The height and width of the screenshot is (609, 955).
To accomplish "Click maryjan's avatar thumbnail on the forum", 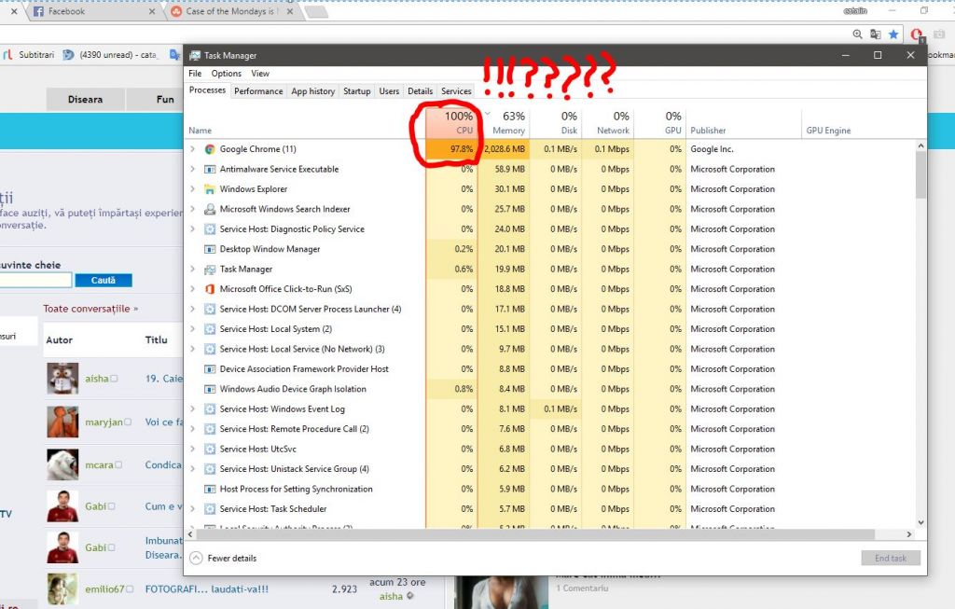I will (62, 422).
